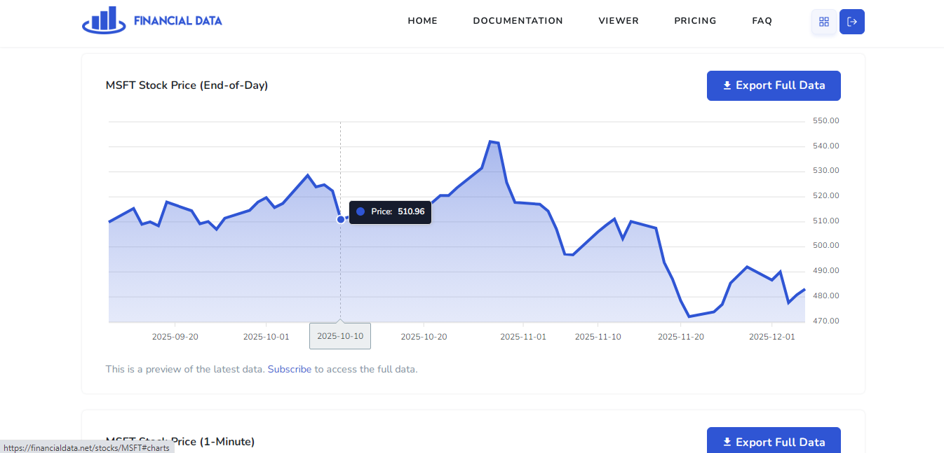Viewport: 944px width, 453px height.
Task: Click the chart peak near 540 price
Action: pos(490,141)
